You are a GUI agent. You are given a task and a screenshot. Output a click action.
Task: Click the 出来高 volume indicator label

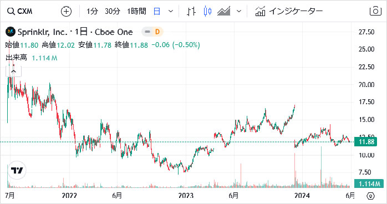(16, 58)
